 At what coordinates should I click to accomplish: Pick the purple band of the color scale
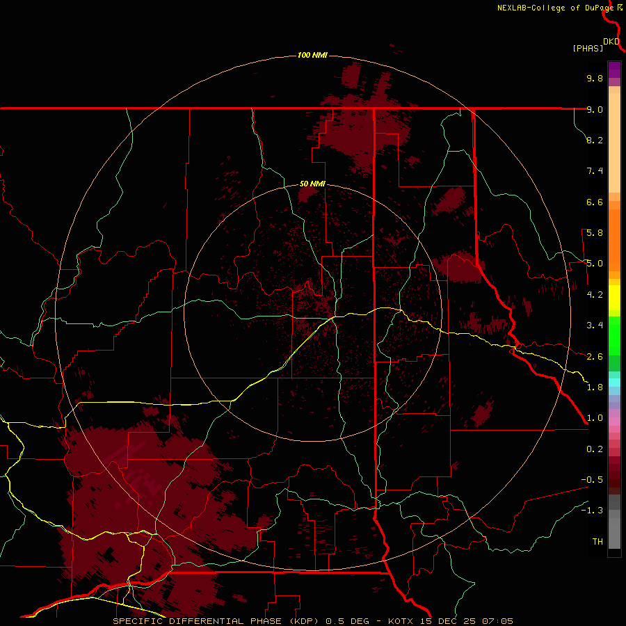pos(614,70)
